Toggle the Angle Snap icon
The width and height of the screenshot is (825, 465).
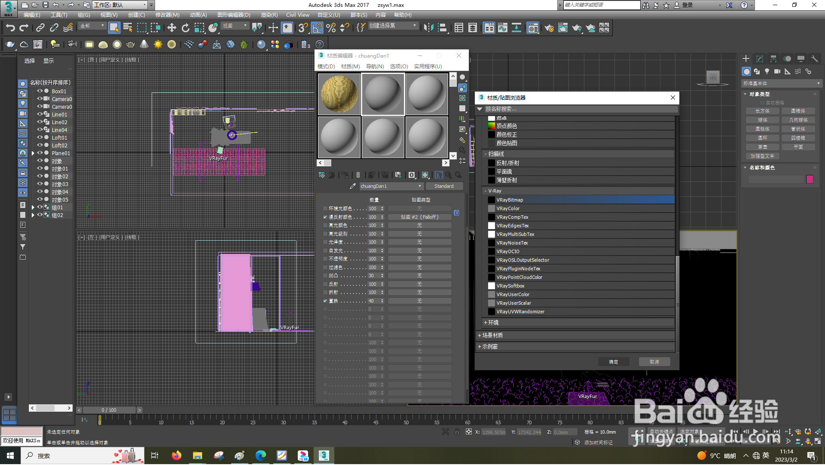pyautogui.click(x=317, y=28)
